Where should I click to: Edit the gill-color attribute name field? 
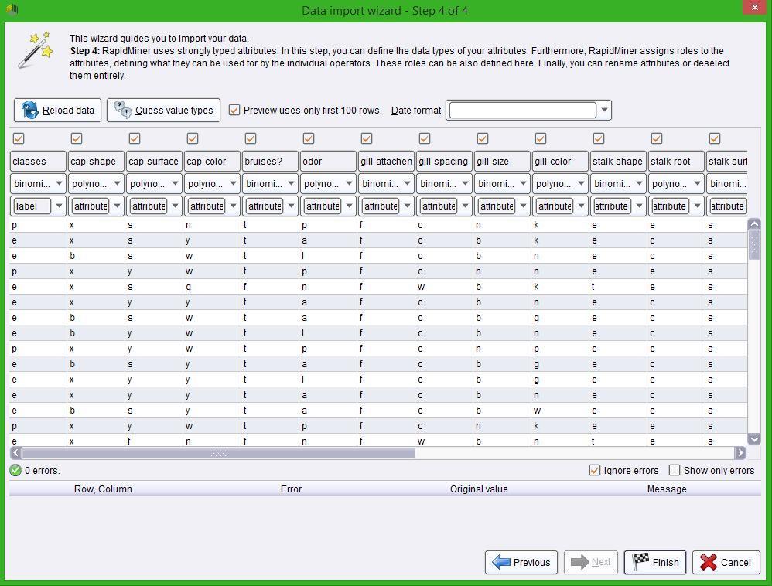[x=560, y=162]
